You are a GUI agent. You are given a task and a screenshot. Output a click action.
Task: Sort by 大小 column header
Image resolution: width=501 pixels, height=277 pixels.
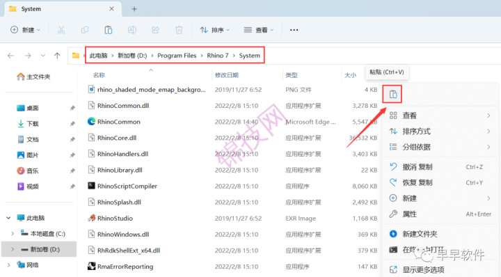350,75
